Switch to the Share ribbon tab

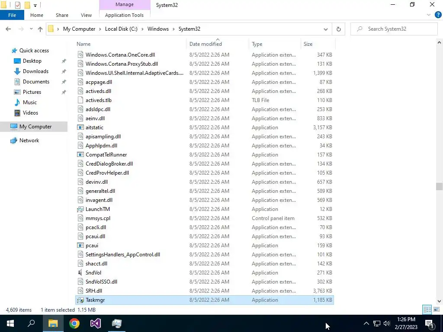click(62, 15)
